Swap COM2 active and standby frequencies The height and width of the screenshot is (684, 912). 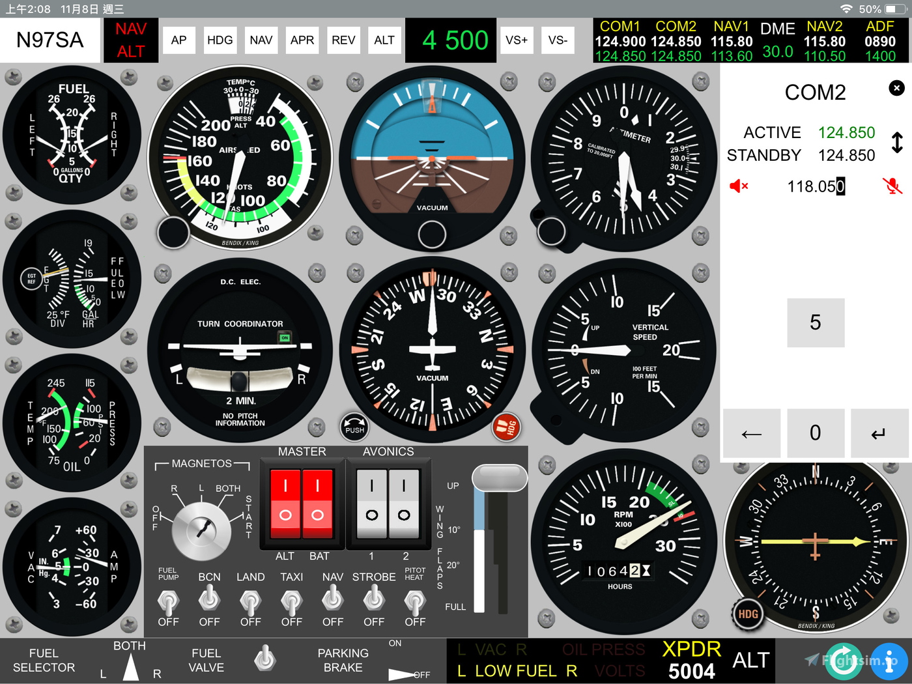(x=897, y=143)
